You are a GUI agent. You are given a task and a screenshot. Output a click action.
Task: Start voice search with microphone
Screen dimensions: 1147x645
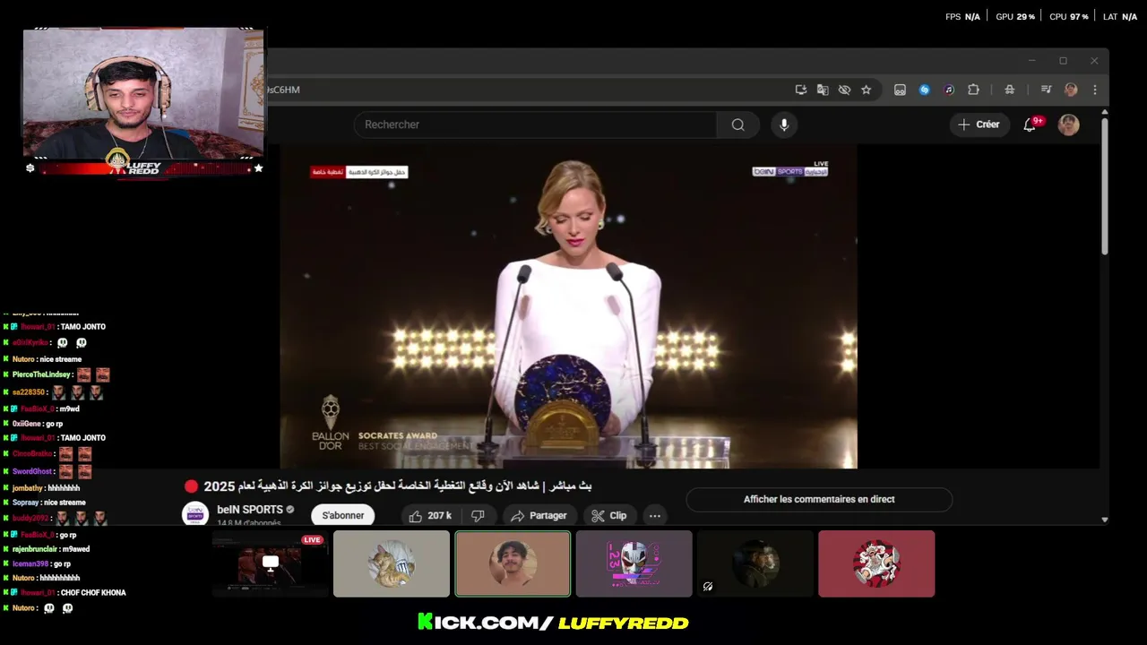pos(784,125)
